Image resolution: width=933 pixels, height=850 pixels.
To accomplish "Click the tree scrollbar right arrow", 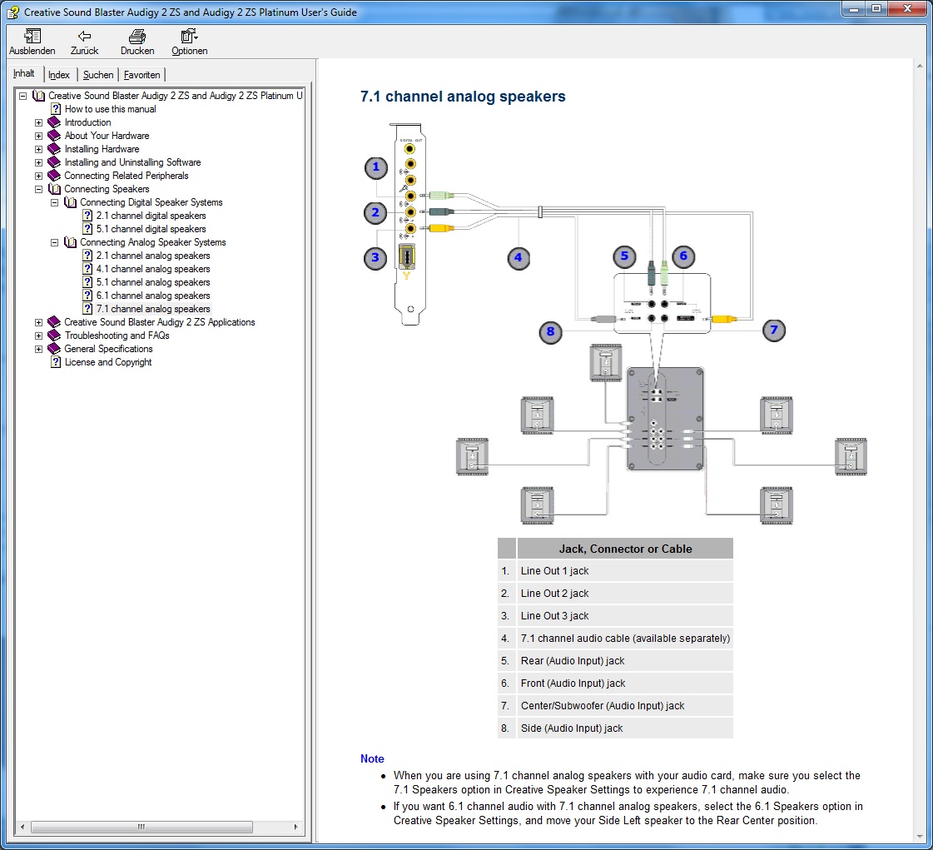I will tap(295, 827).
